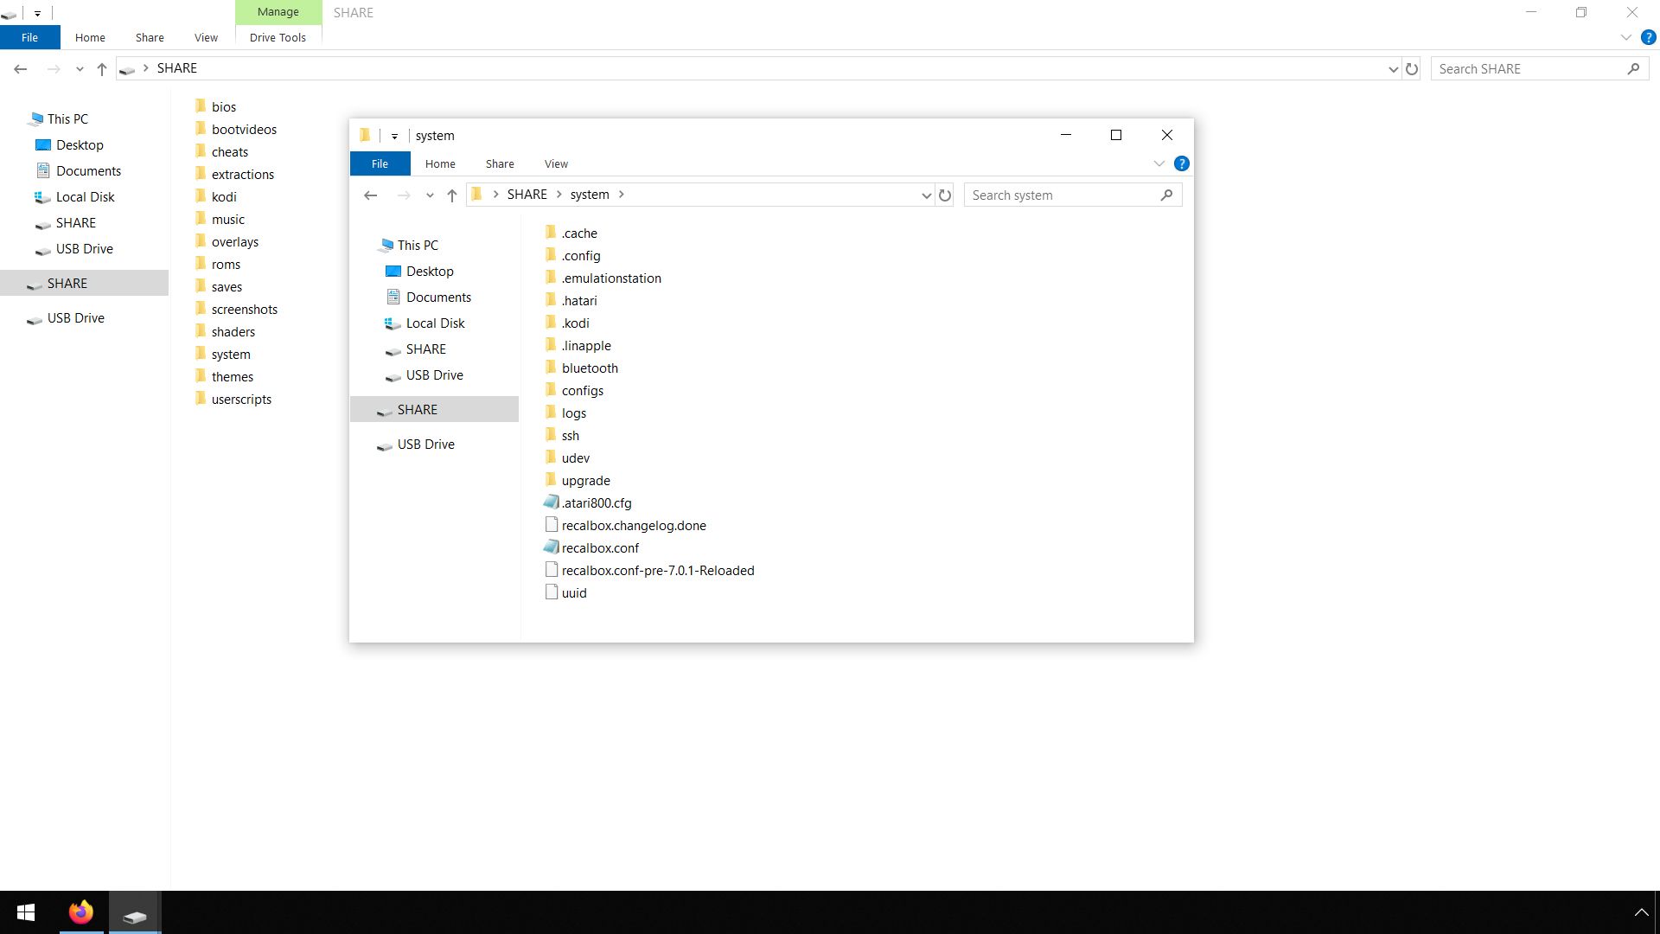Screen dimensions: 1660x934
Task: Click chevron after system in breadcrumb
Action: [621, 195]
